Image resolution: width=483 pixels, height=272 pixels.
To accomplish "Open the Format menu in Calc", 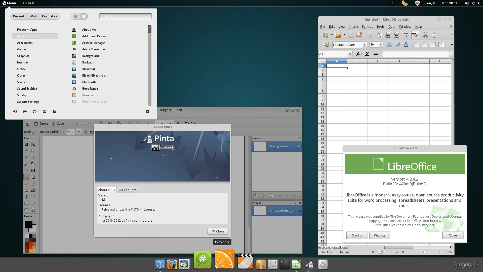I will (367, 26).
